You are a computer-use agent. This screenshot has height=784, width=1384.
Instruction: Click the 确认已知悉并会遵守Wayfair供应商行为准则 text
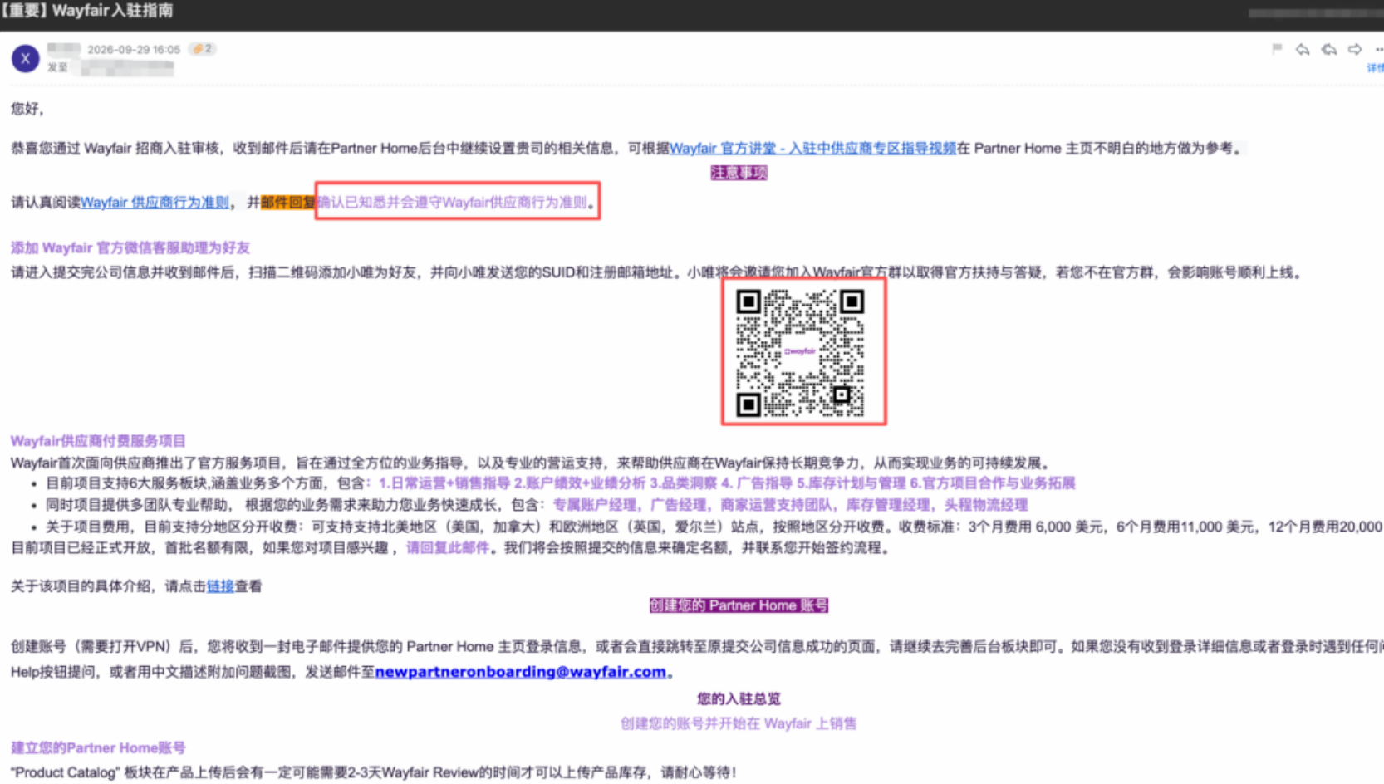click(x=454, y=203)
